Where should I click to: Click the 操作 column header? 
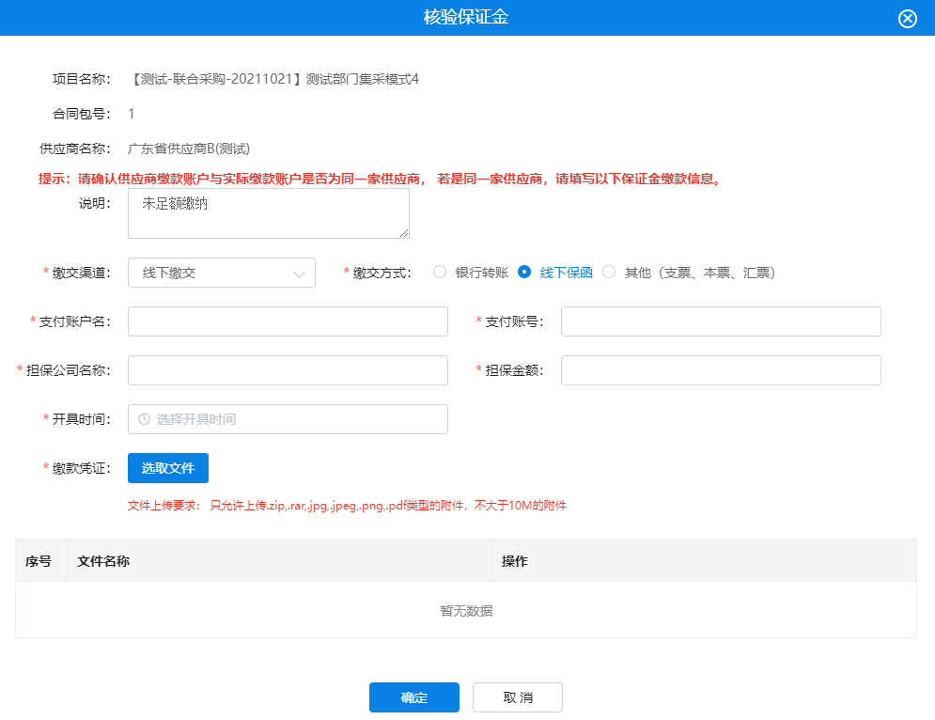click(x=515, y=561)
